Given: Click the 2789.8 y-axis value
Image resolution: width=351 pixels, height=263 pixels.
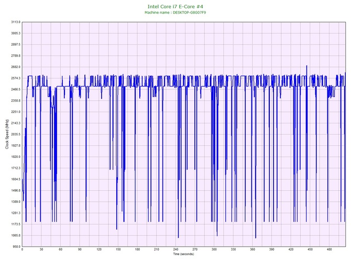Looking at the screenshot, I should tap(16, 55).
